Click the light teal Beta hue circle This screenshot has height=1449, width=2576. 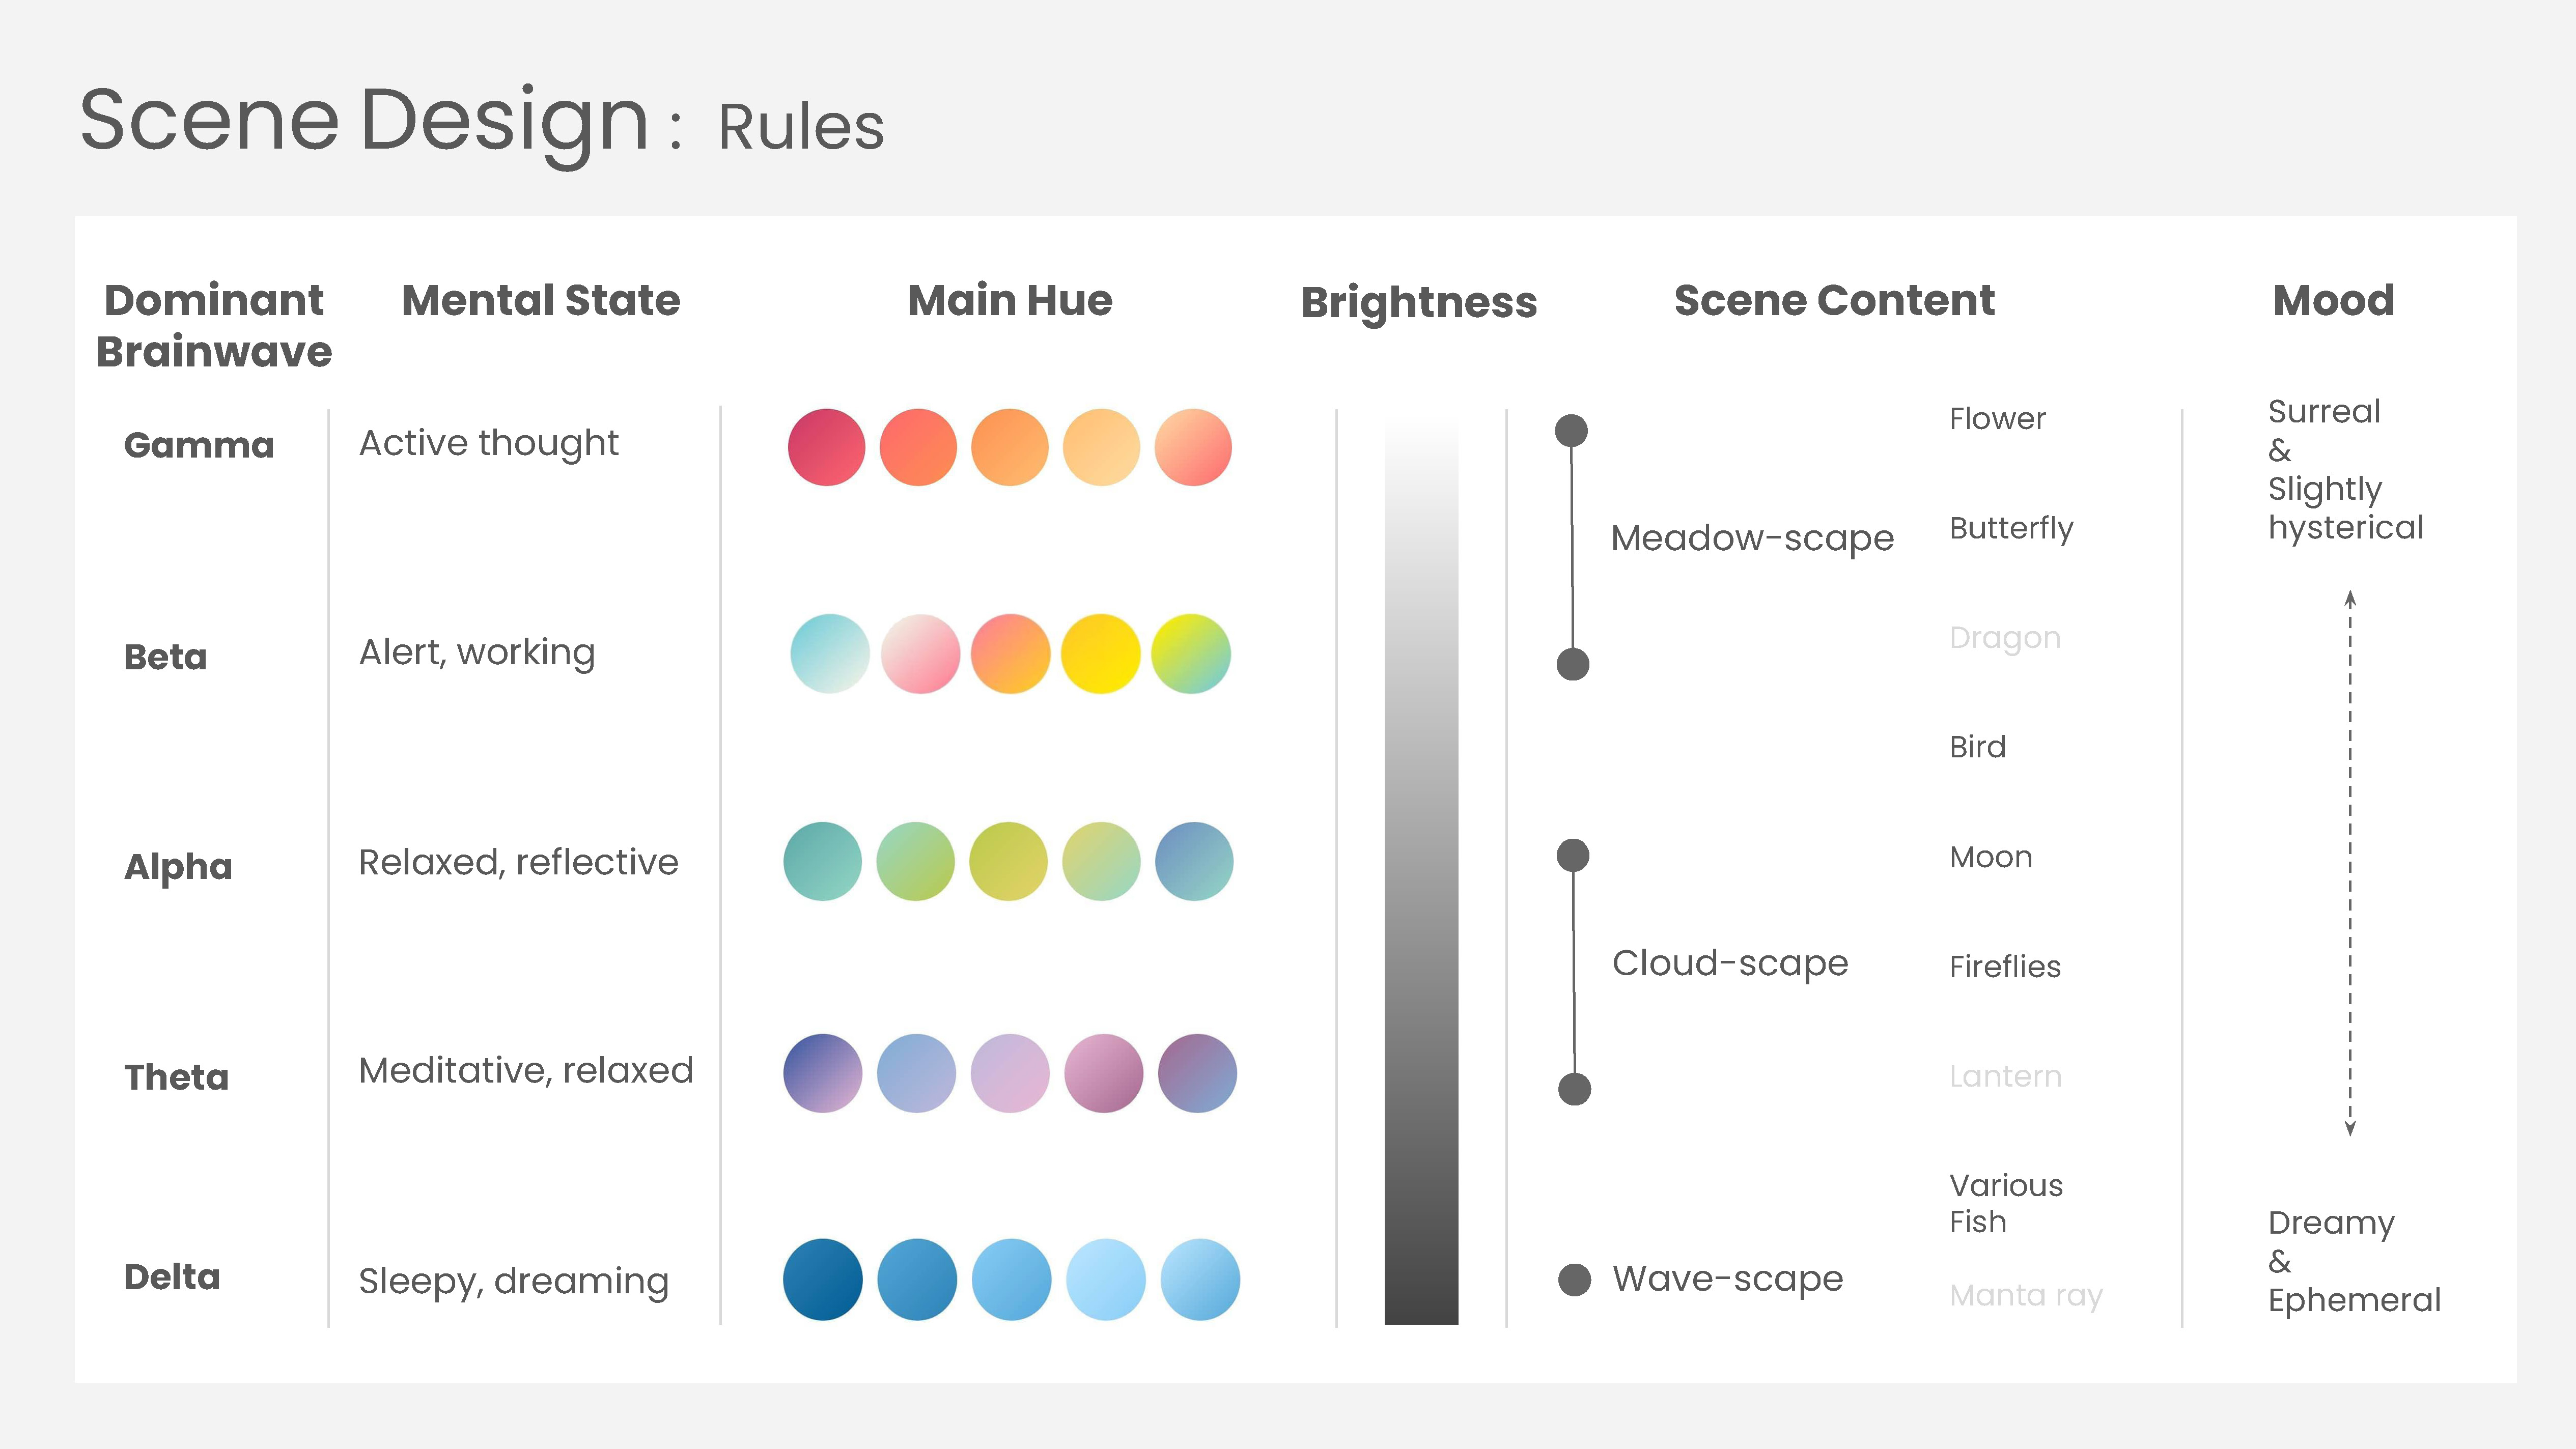[x=829, y=654]
